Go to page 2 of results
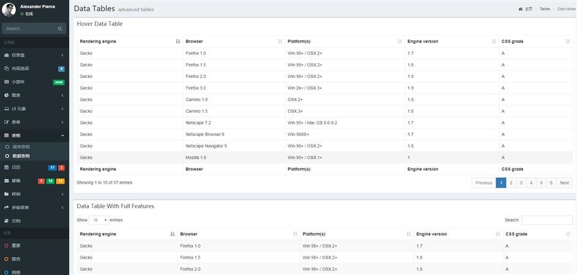Viewport: 577px width, 275px height. (x=511, y=183)
